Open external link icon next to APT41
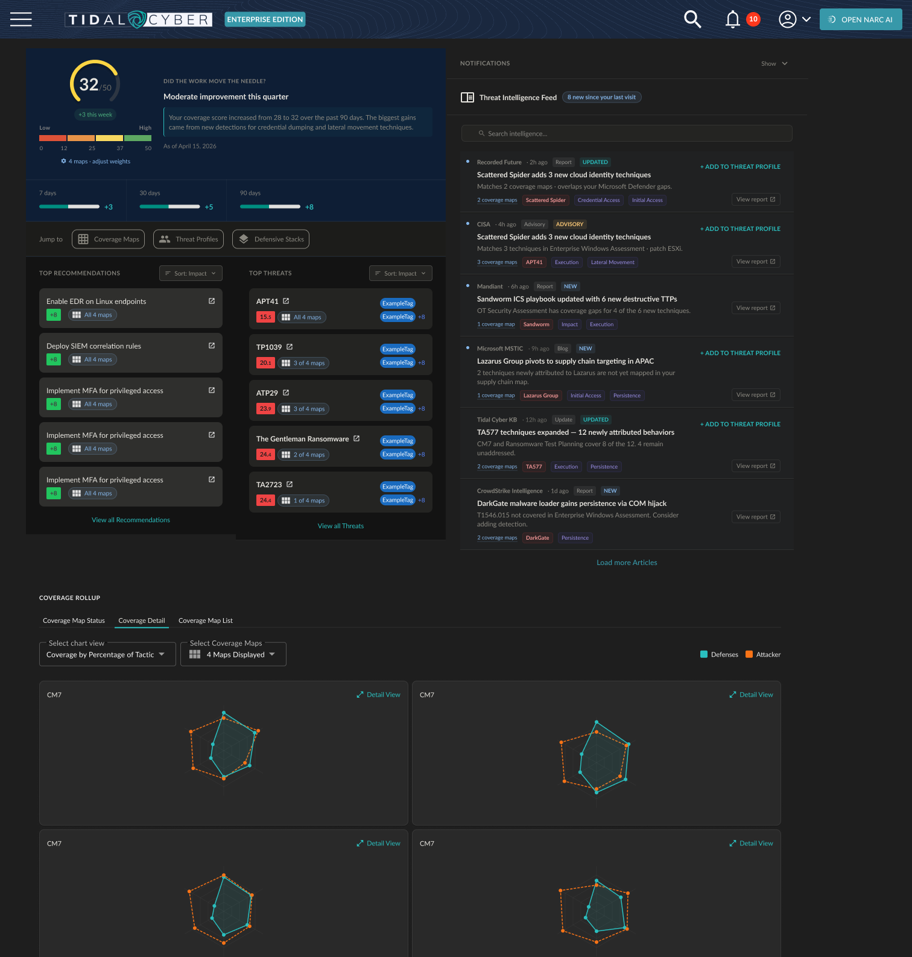 (286, 301)
